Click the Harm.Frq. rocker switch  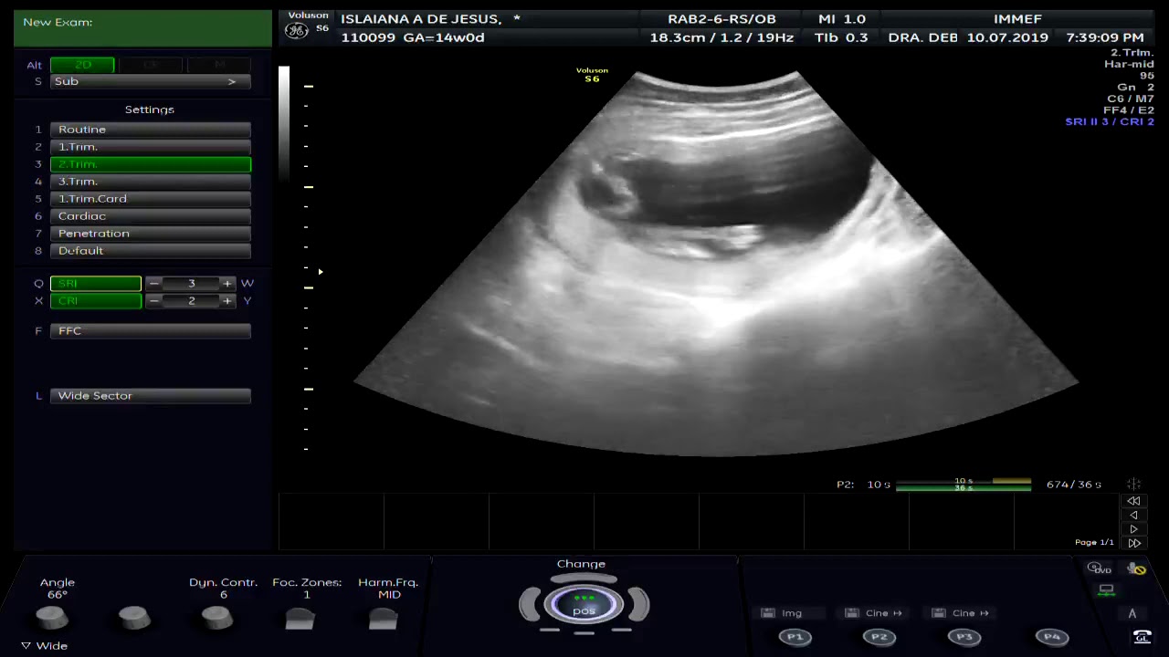tap(383, 619)
